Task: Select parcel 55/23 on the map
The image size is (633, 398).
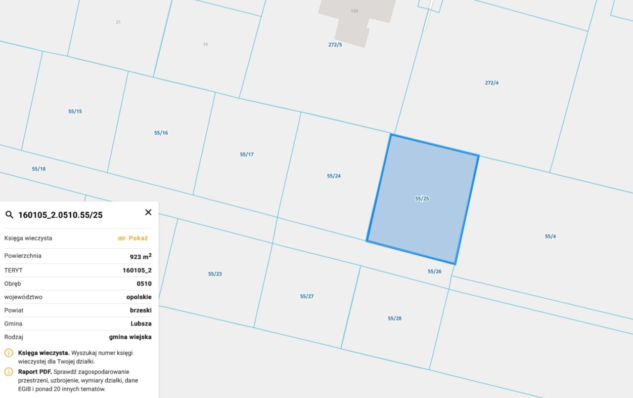Action: click(215, 274)
